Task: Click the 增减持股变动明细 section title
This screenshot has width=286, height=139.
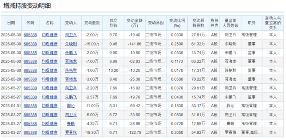Action: point(27,6)
